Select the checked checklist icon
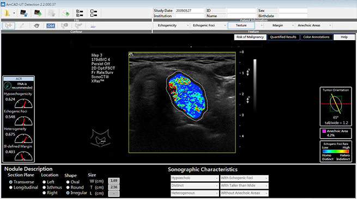 coord(80,13)
